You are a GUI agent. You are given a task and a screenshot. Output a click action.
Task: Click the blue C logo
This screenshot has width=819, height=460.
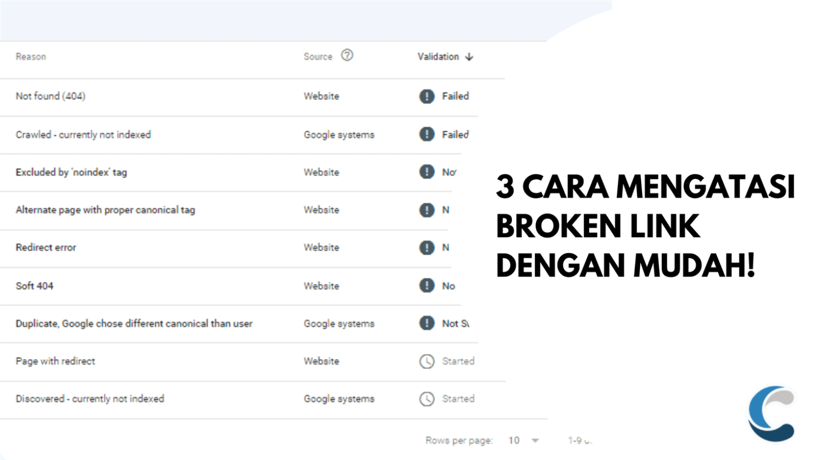click(771, 413)
